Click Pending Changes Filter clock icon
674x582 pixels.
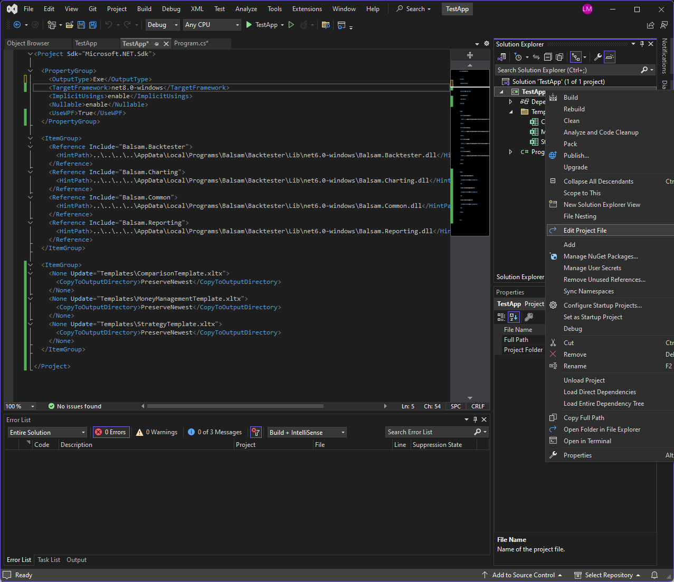(x=518, y=57)
